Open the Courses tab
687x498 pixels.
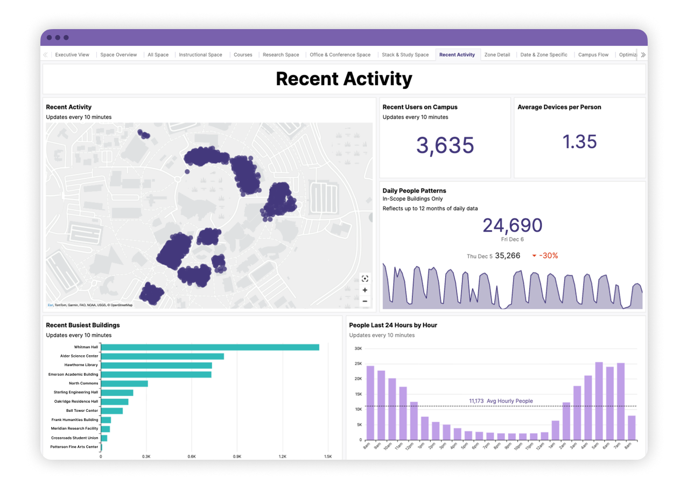tap(243, 54)
